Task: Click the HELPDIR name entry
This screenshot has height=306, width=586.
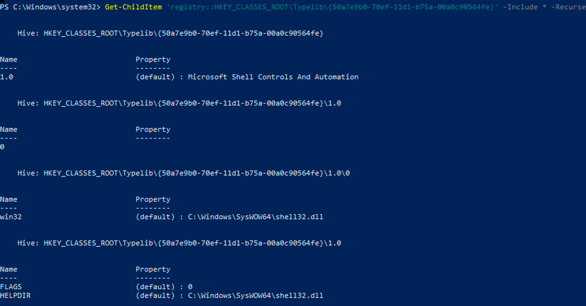Action: coord(15,295)
